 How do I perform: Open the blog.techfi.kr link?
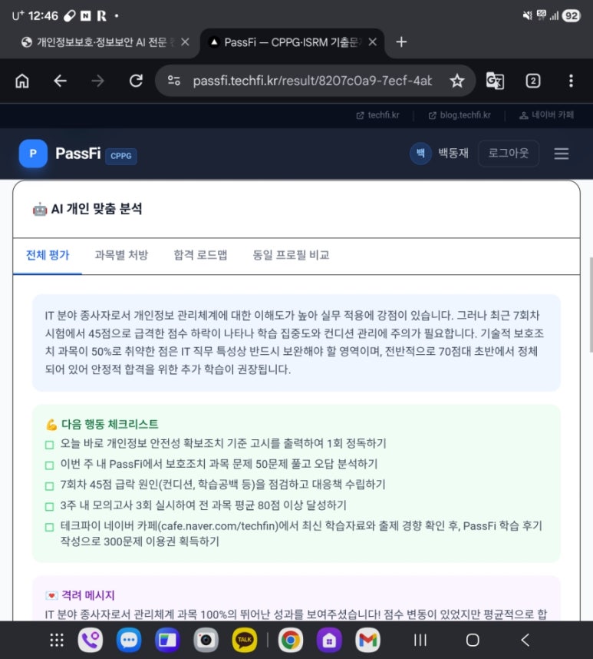tap(460, 115)
